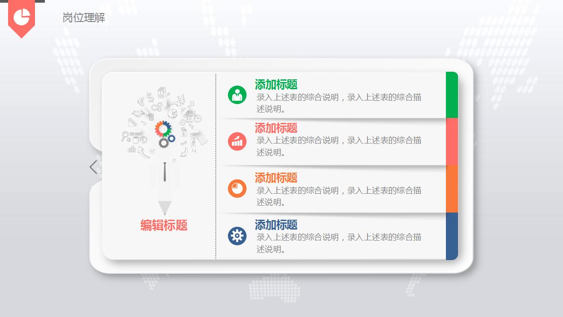563x317 pixels.
Task: Click the red color bar on the right
Action: click(x=452, y=141)
